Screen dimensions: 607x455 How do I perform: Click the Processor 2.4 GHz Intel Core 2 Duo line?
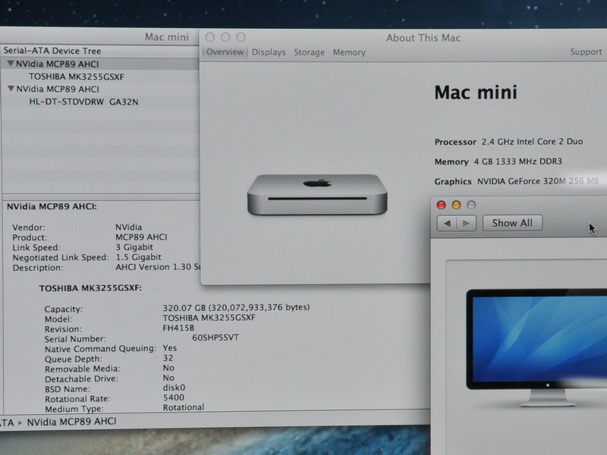click(x=508, y=142)
